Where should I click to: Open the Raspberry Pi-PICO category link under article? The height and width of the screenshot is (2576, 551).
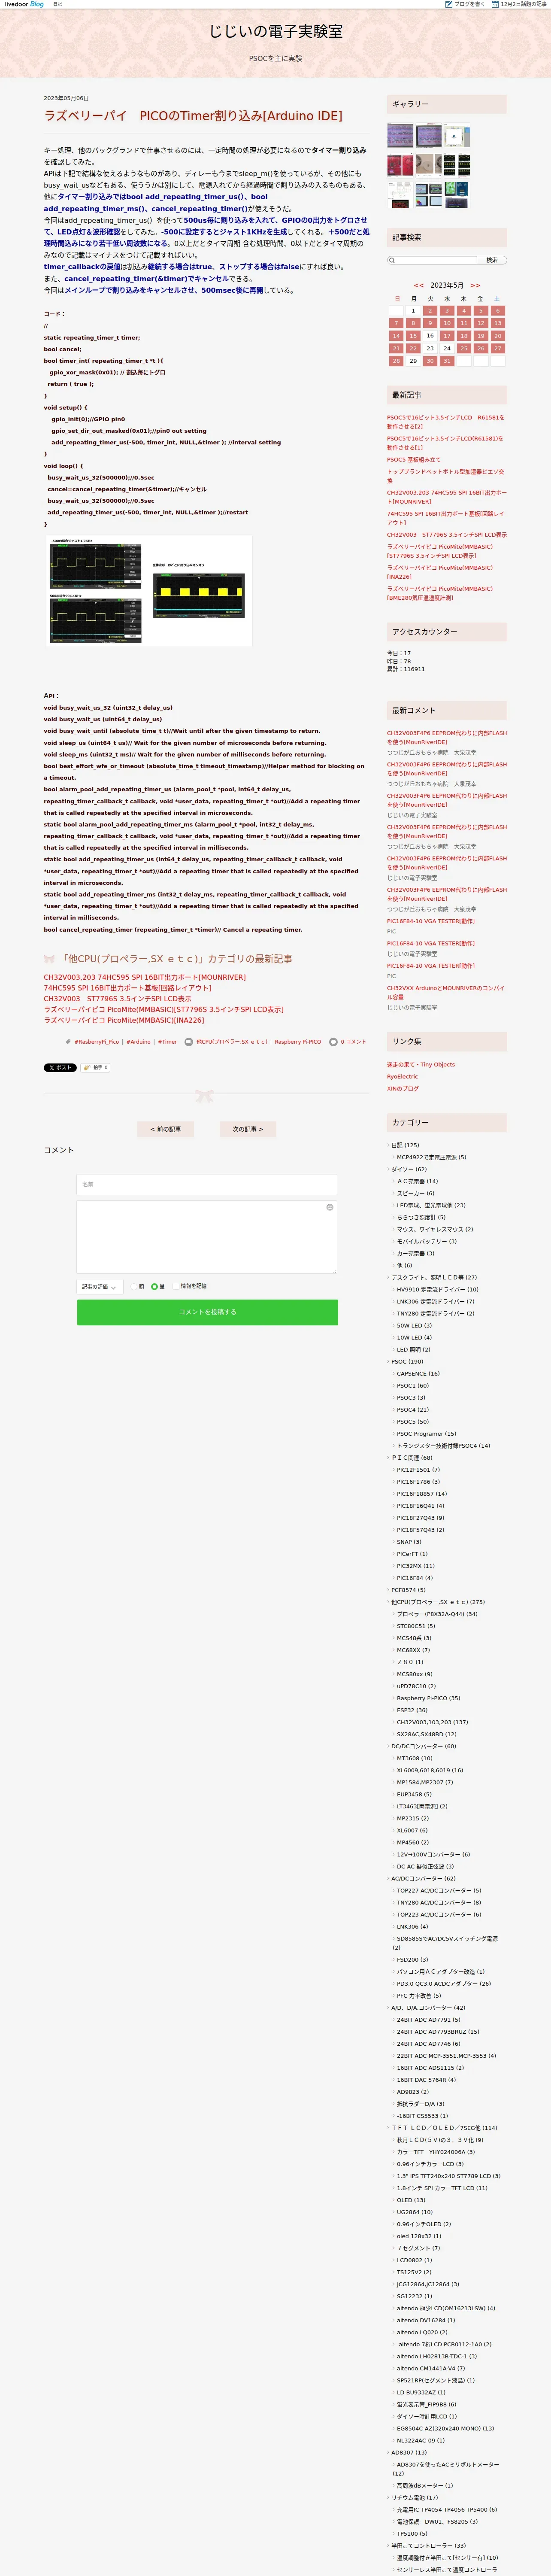[x=298, y=1041]
